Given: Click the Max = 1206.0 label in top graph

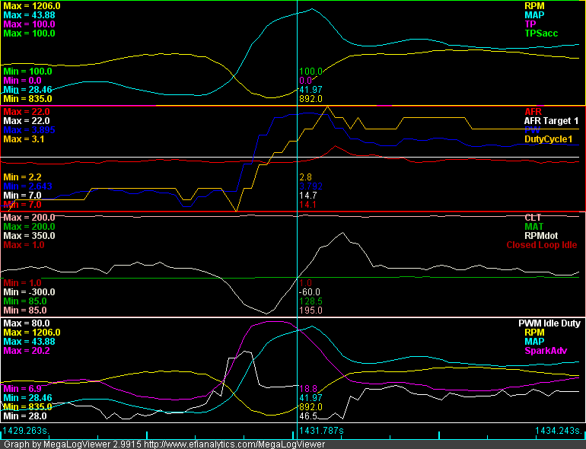Looking at the screenshot, I should [32, 6].
